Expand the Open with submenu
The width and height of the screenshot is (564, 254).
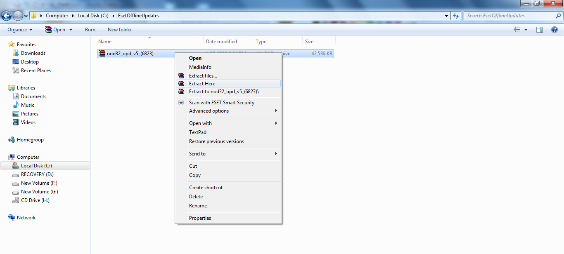point(228,123)
